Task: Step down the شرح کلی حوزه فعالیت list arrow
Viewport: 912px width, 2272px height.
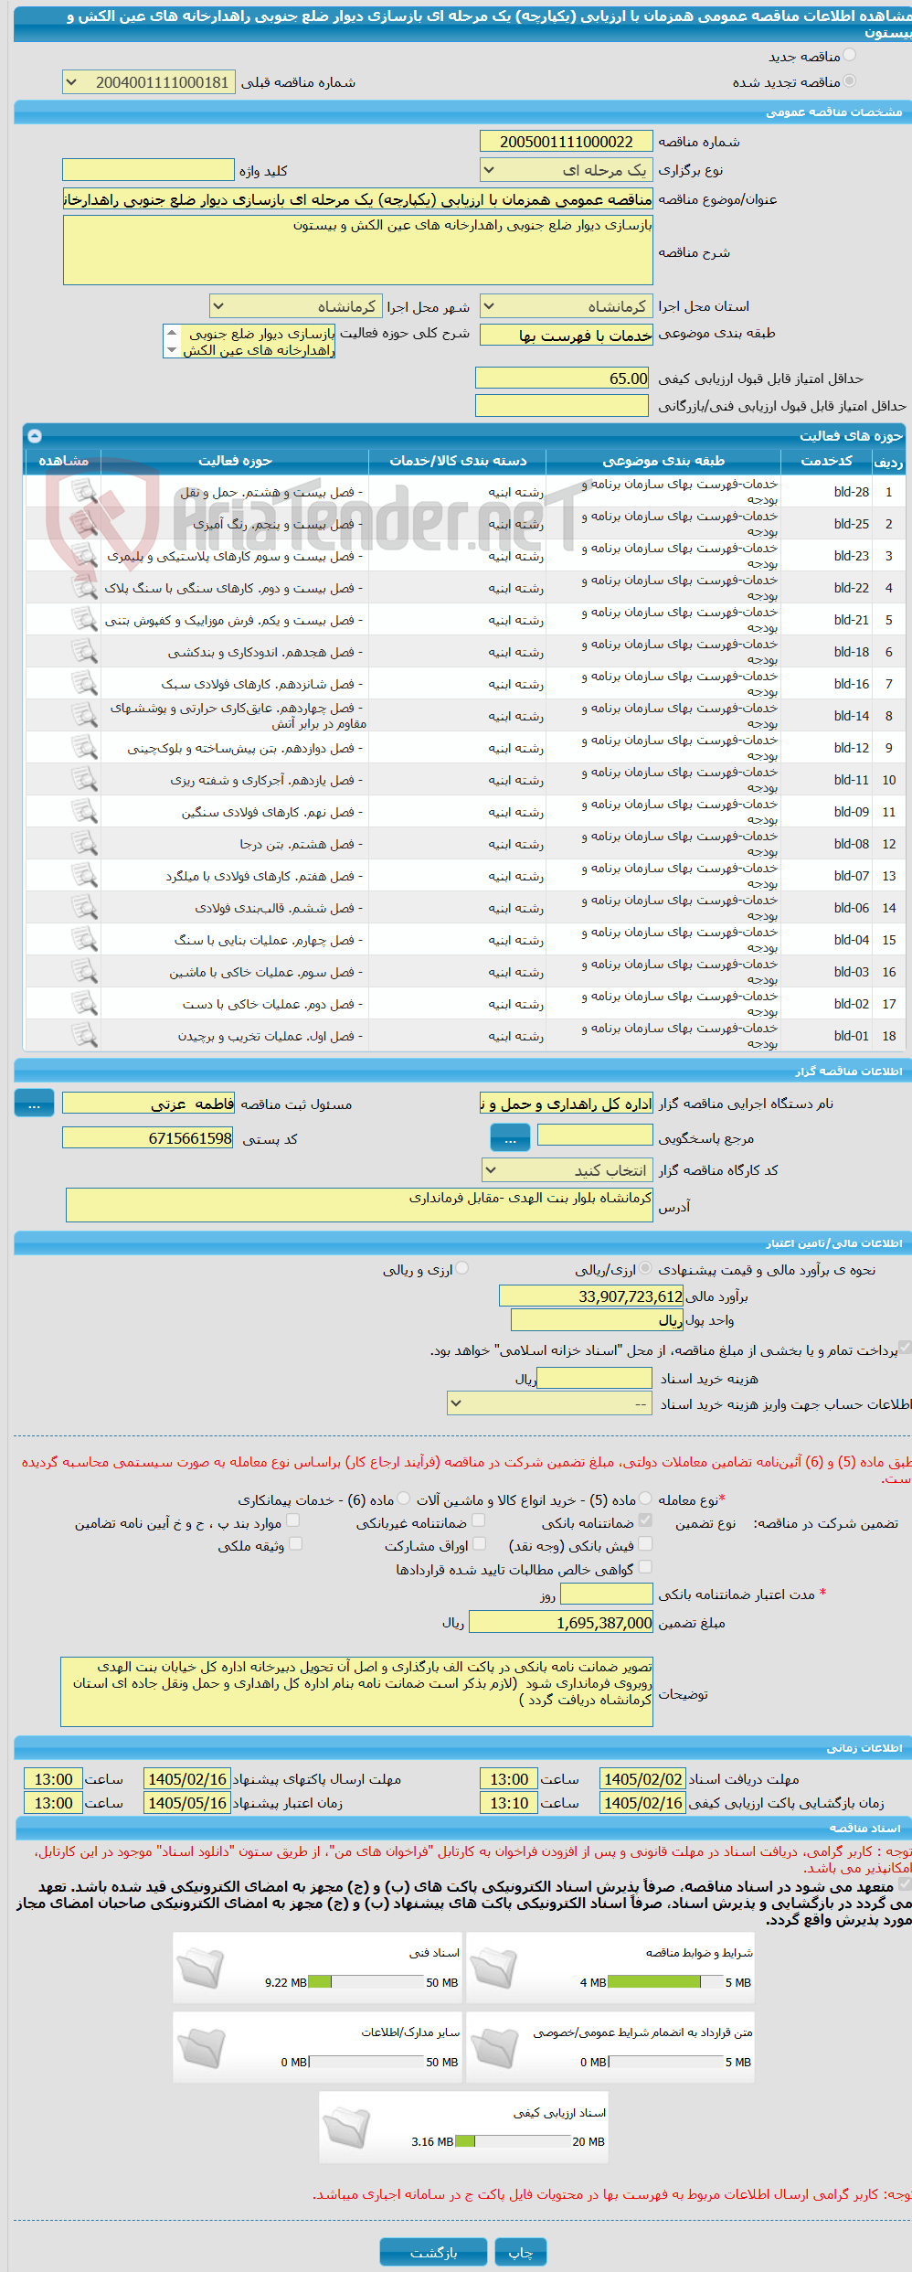Action: click(x=172, y=350)
